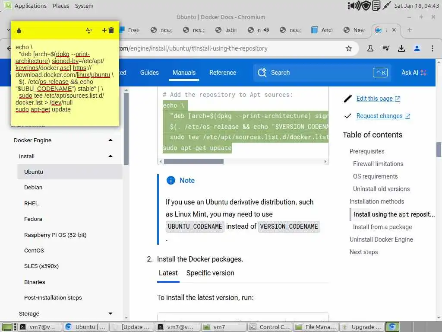Open the Manuals nav item
This screenshot has width=442, height=332.
[x=184, y=73]
